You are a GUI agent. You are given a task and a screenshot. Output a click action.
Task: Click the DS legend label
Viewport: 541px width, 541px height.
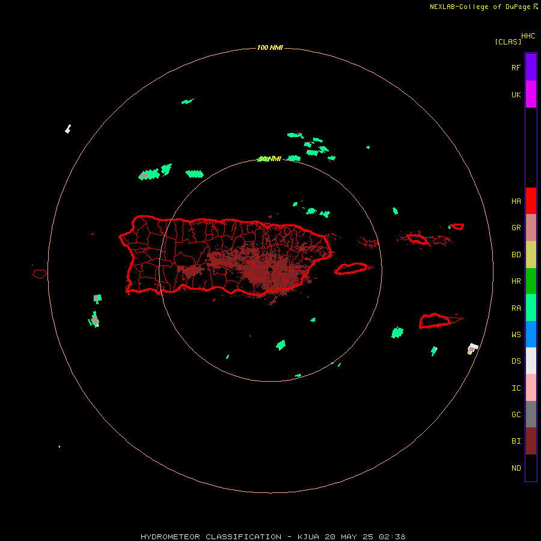(516, 361)
